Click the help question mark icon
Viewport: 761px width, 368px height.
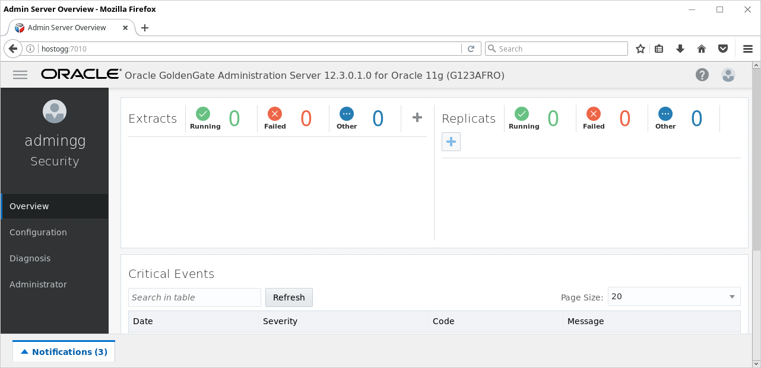(x=702, y=75)
